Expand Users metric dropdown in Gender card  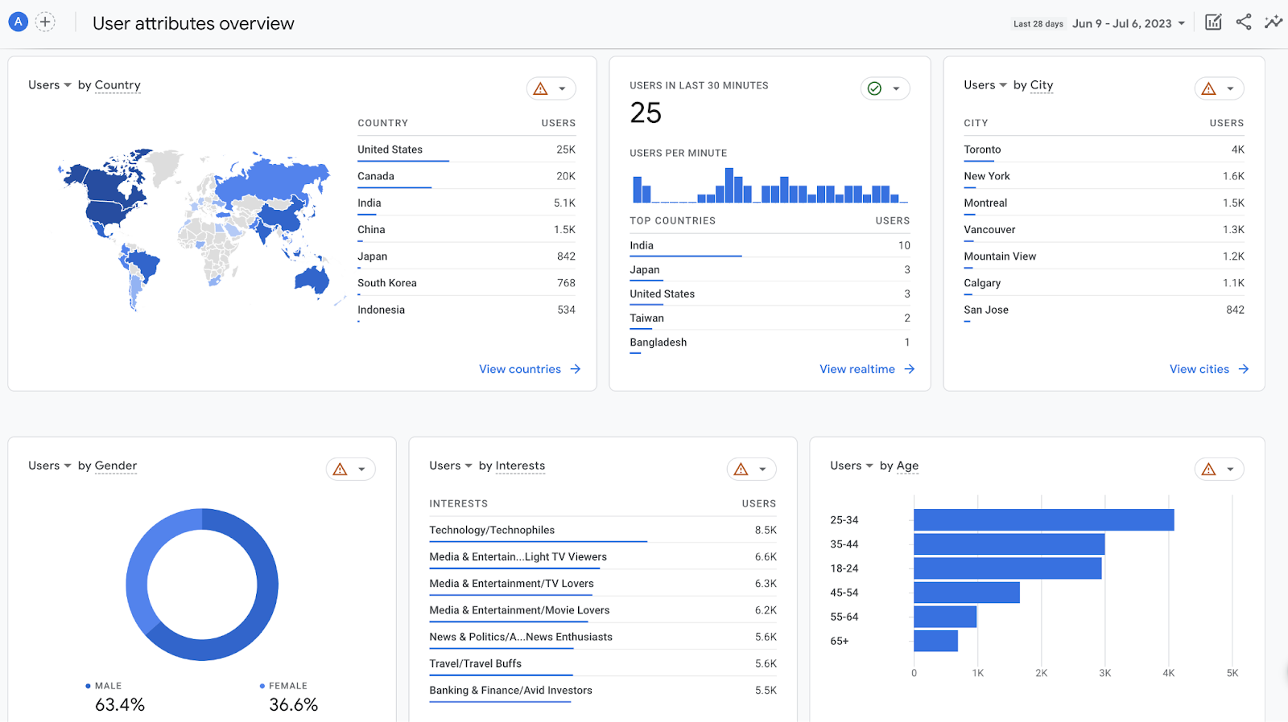pos(50,466)
